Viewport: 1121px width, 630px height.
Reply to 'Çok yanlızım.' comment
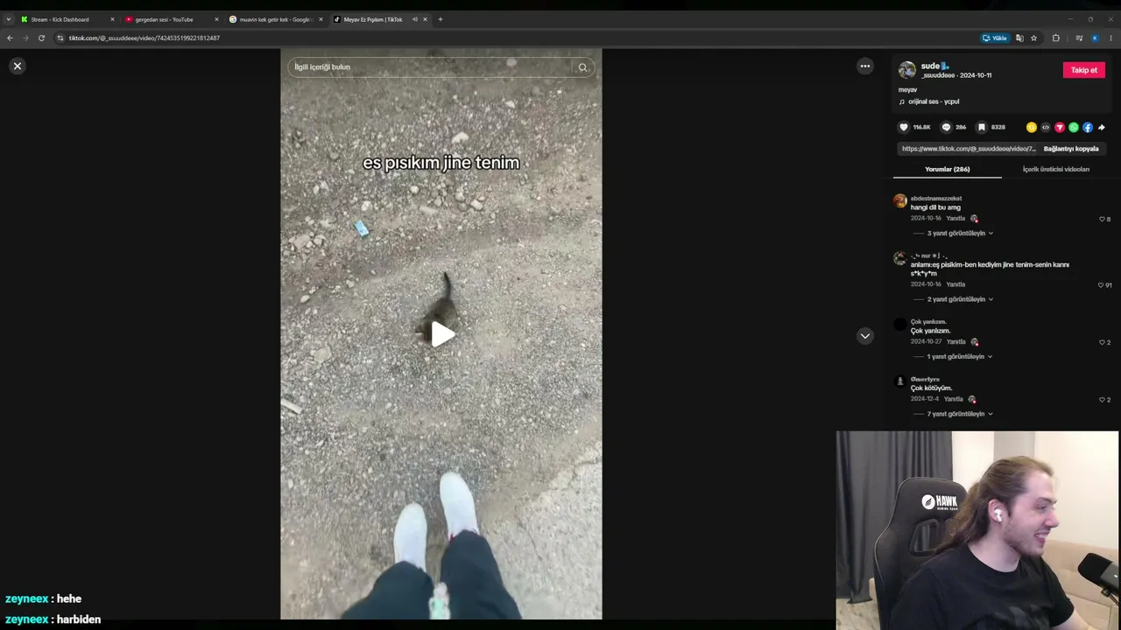click(955, 341)
